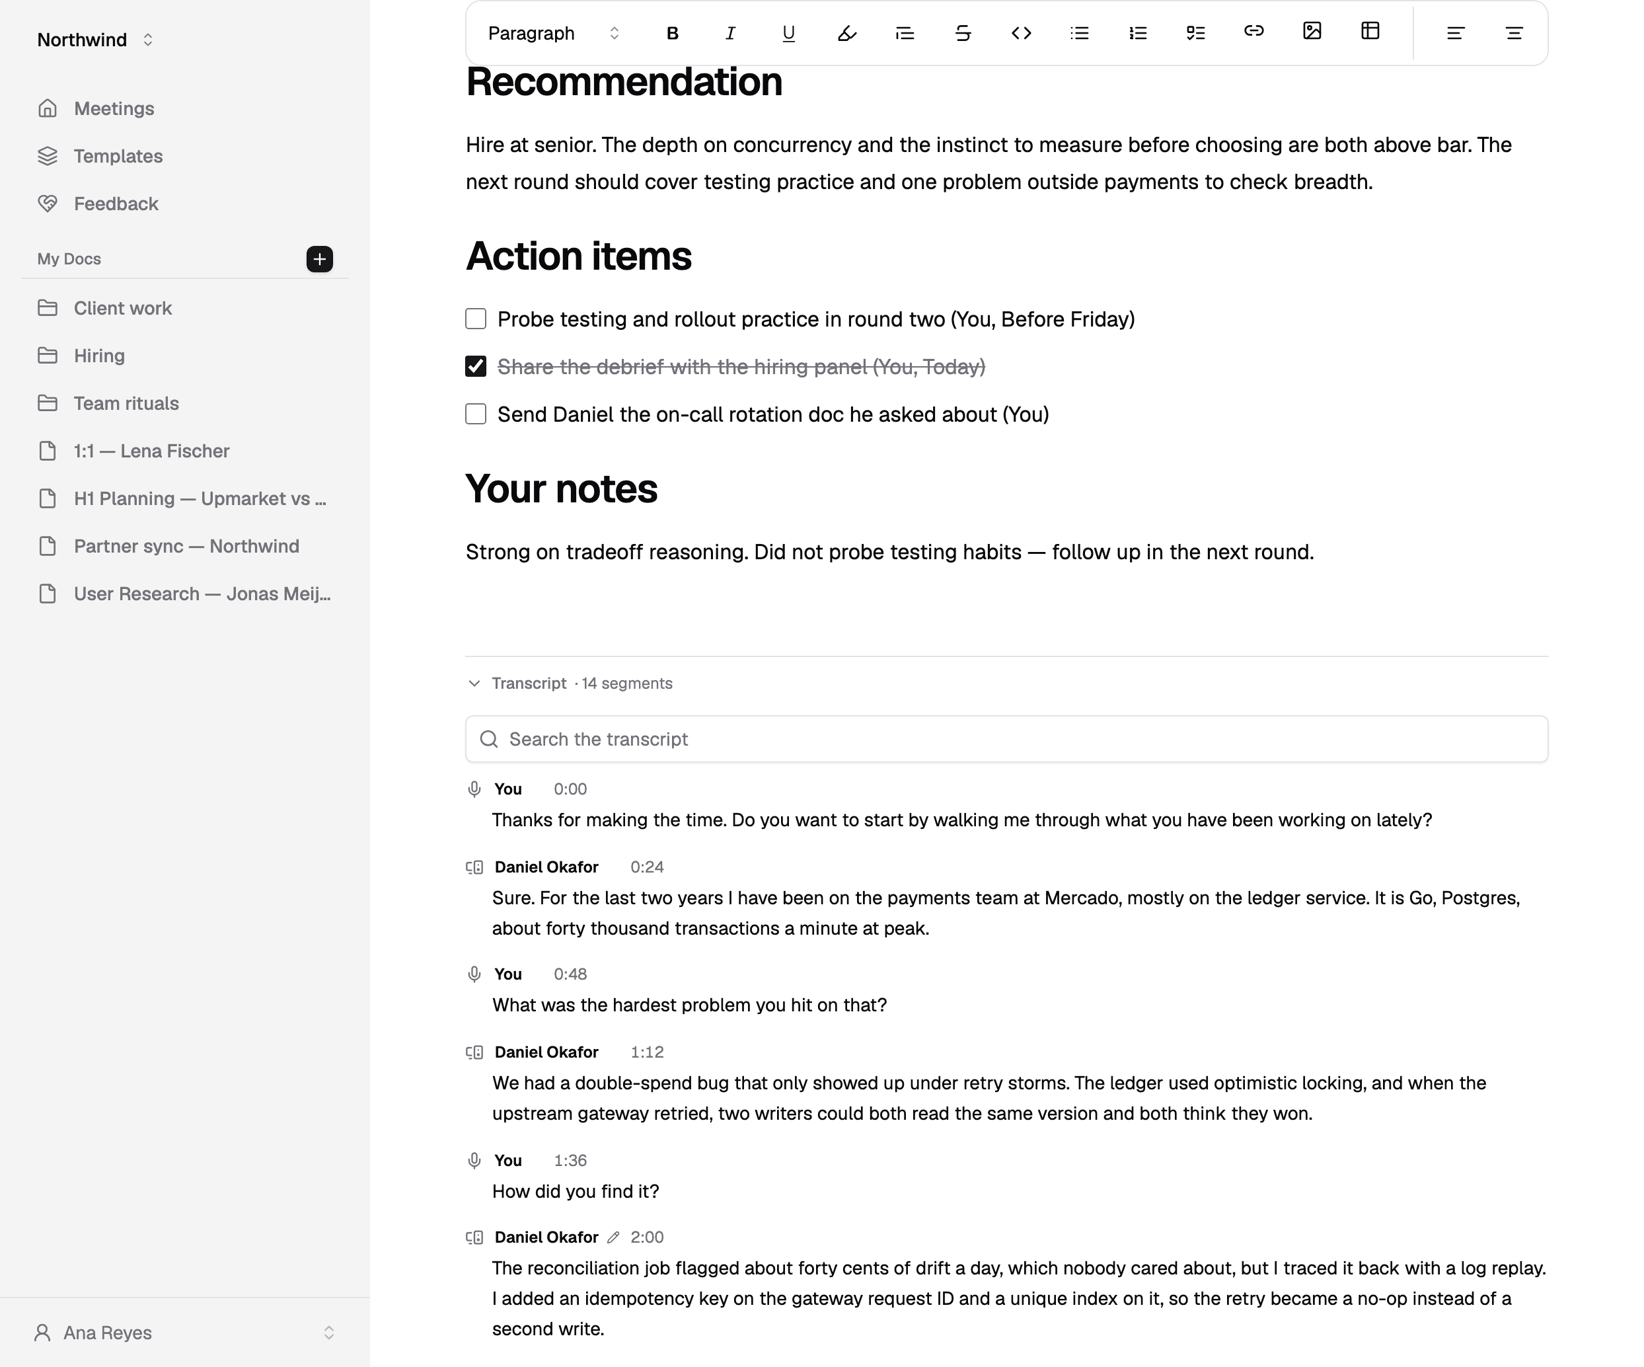Jump to the 0:24 transcript timestamp

pos(648,867)
